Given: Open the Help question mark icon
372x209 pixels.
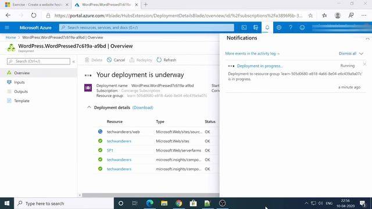Looking at the screenshot, I should click(291, 27).
